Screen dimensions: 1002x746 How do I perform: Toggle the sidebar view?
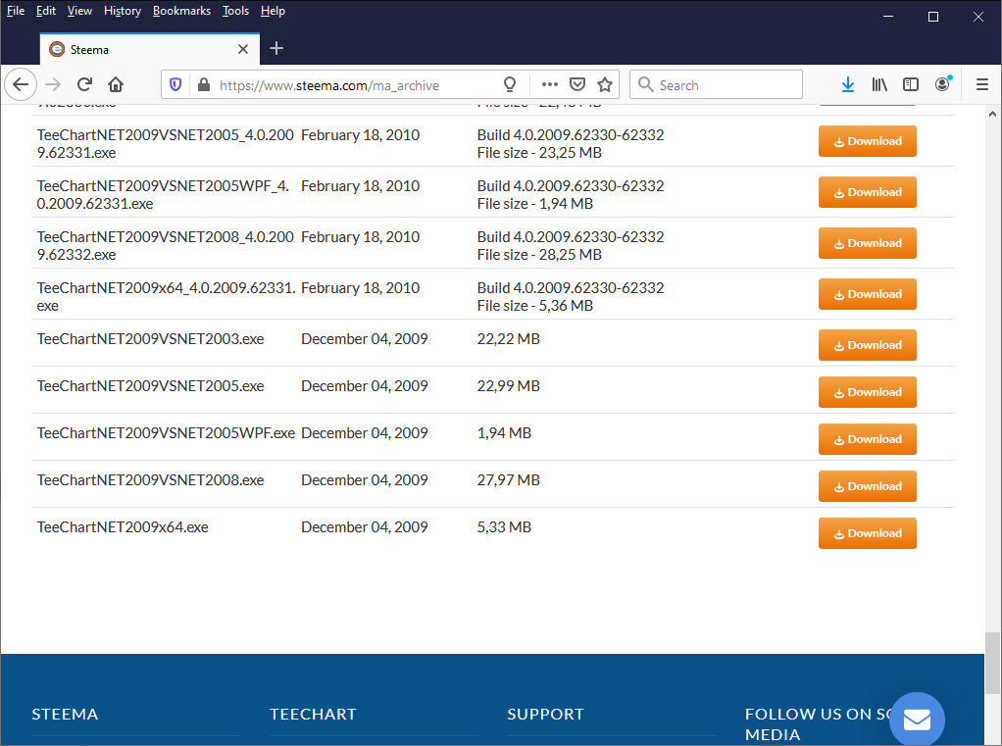click(911, 84)
